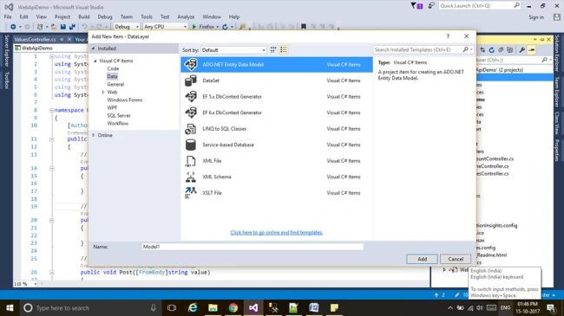Open the dialog help question mark
This screenshot has width=564, height=316.
tap(448, 36)
